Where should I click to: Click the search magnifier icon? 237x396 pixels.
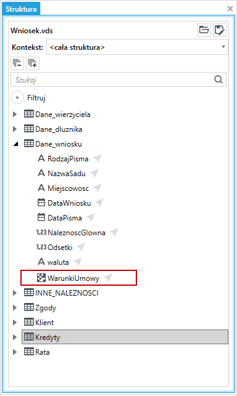(218, 79)
